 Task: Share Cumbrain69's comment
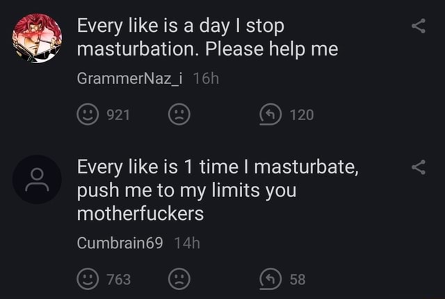click(x=419, y=167)
